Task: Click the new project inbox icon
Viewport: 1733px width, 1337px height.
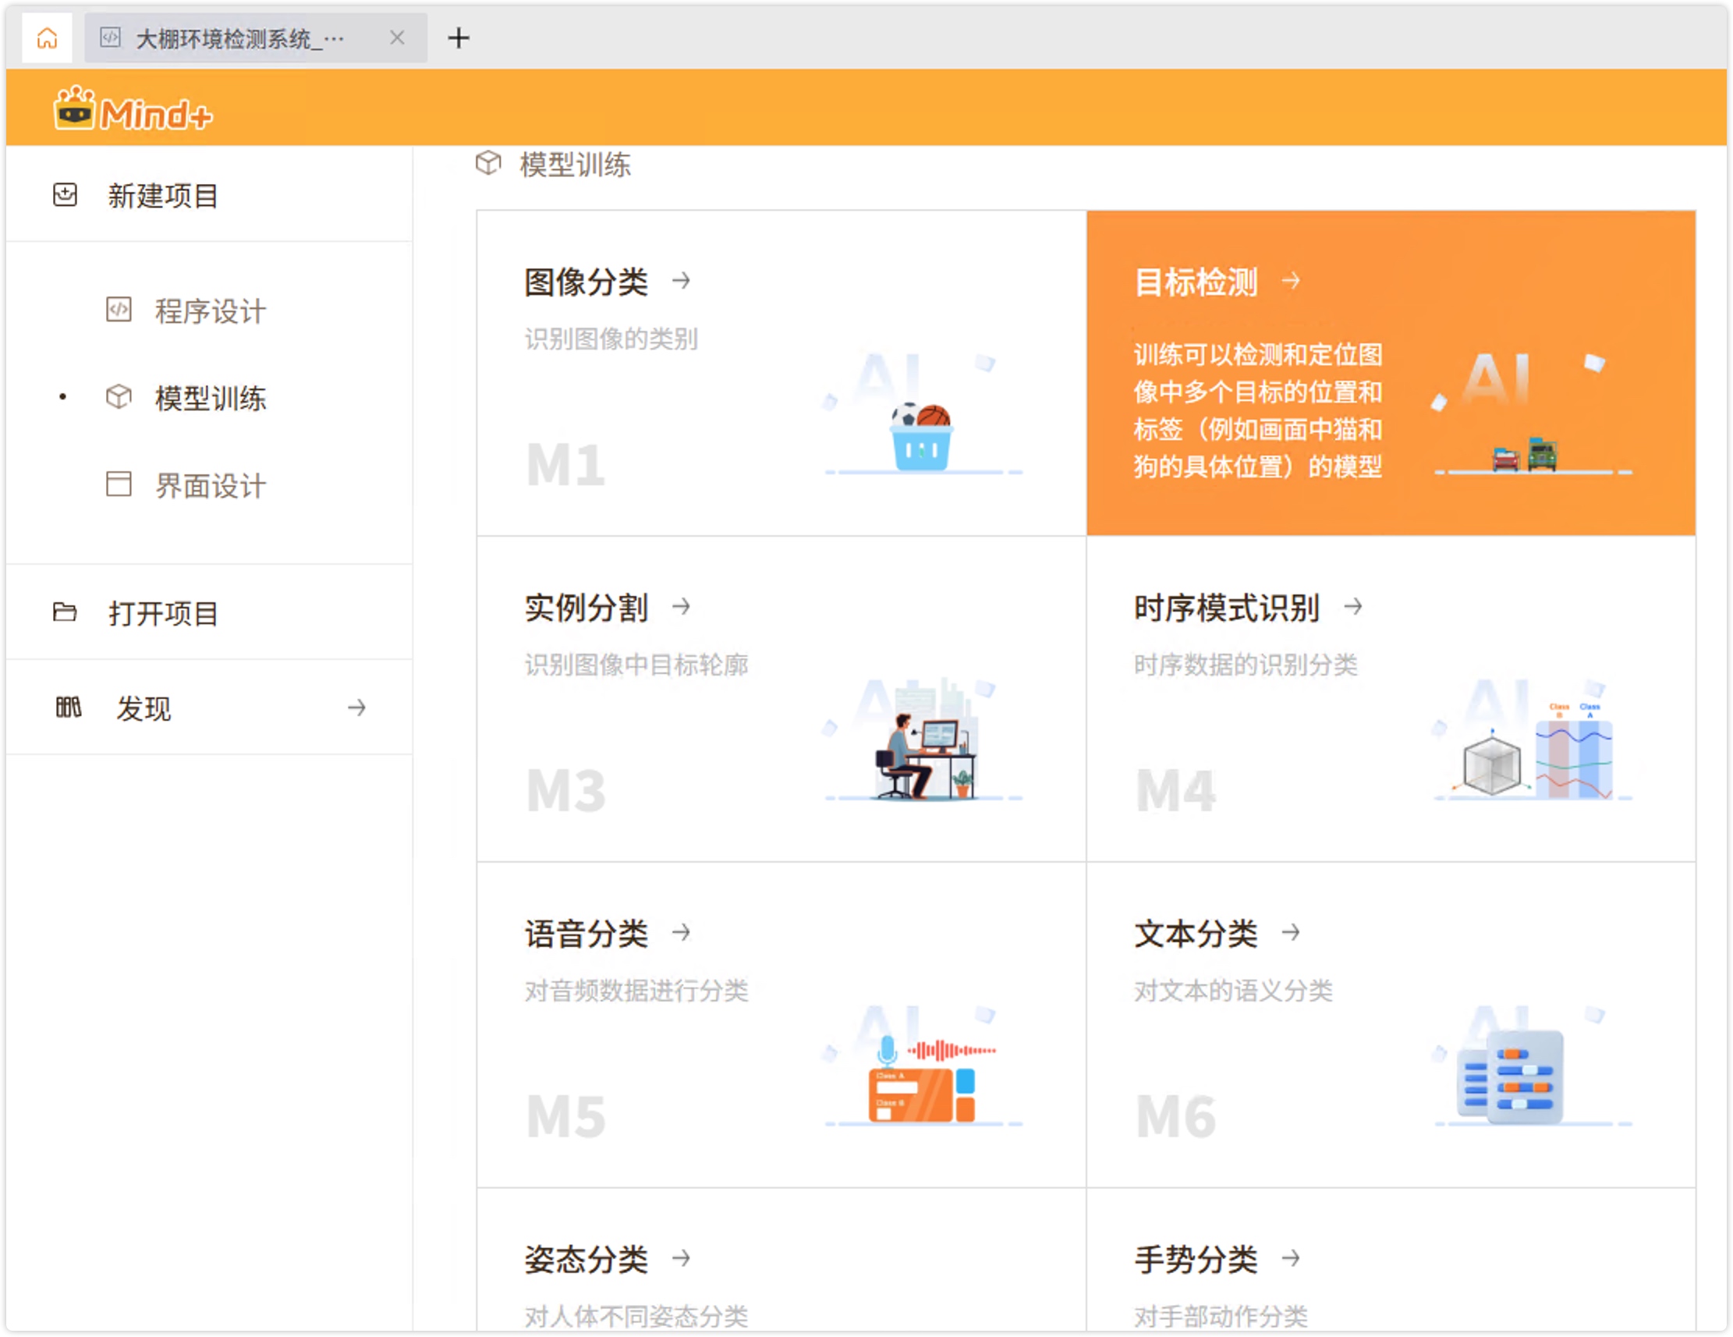Action: click(65, 194)
